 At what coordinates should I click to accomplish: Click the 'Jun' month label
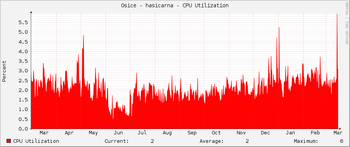118,133
